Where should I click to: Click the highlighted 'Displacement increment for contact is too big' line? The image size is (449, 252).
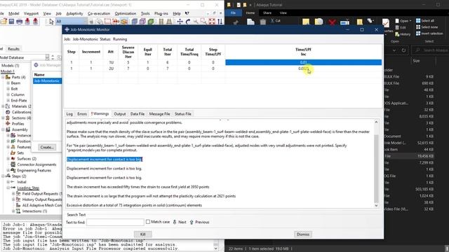pos(105,159)
